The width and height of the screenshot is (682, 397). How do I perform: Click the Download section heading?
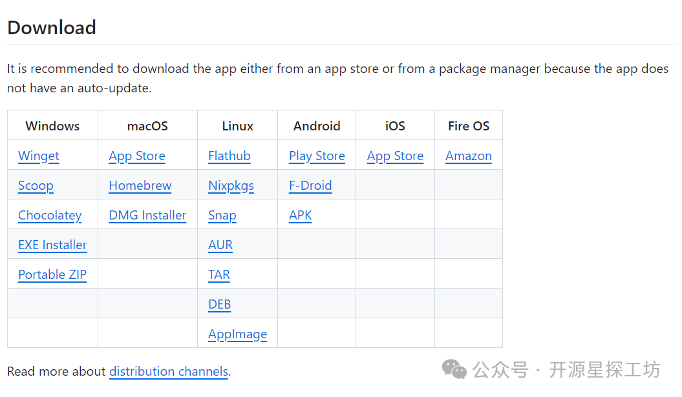52,27
